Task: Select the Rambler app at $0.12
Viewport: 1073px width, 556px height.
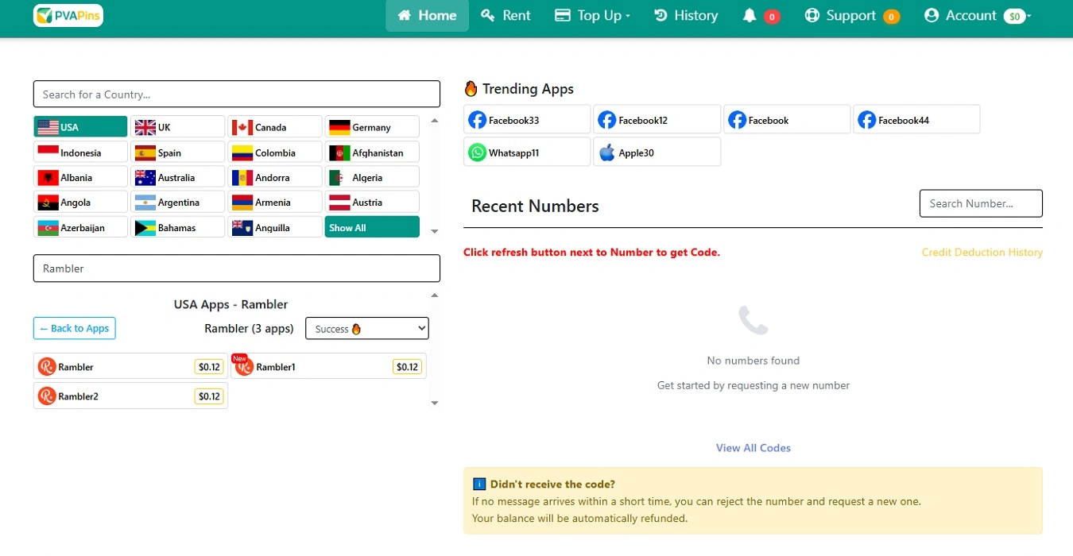Action: [x=131, y=366]
